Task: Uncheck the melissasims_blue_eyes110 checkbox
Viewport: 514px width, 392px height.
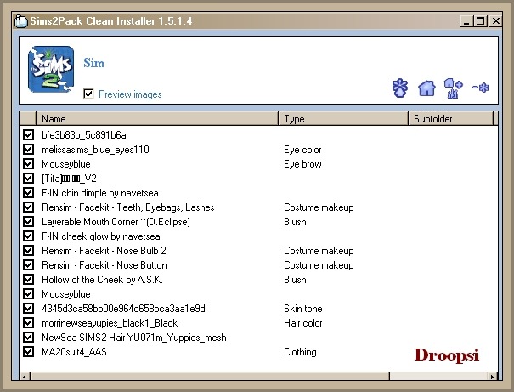Action: point(29,150)
